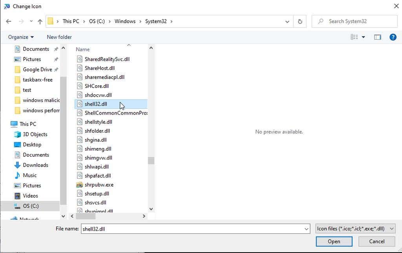Viewport: 402px width, 253px height.
Task: Refresh the System32 folder view
Action: point(300,22)
